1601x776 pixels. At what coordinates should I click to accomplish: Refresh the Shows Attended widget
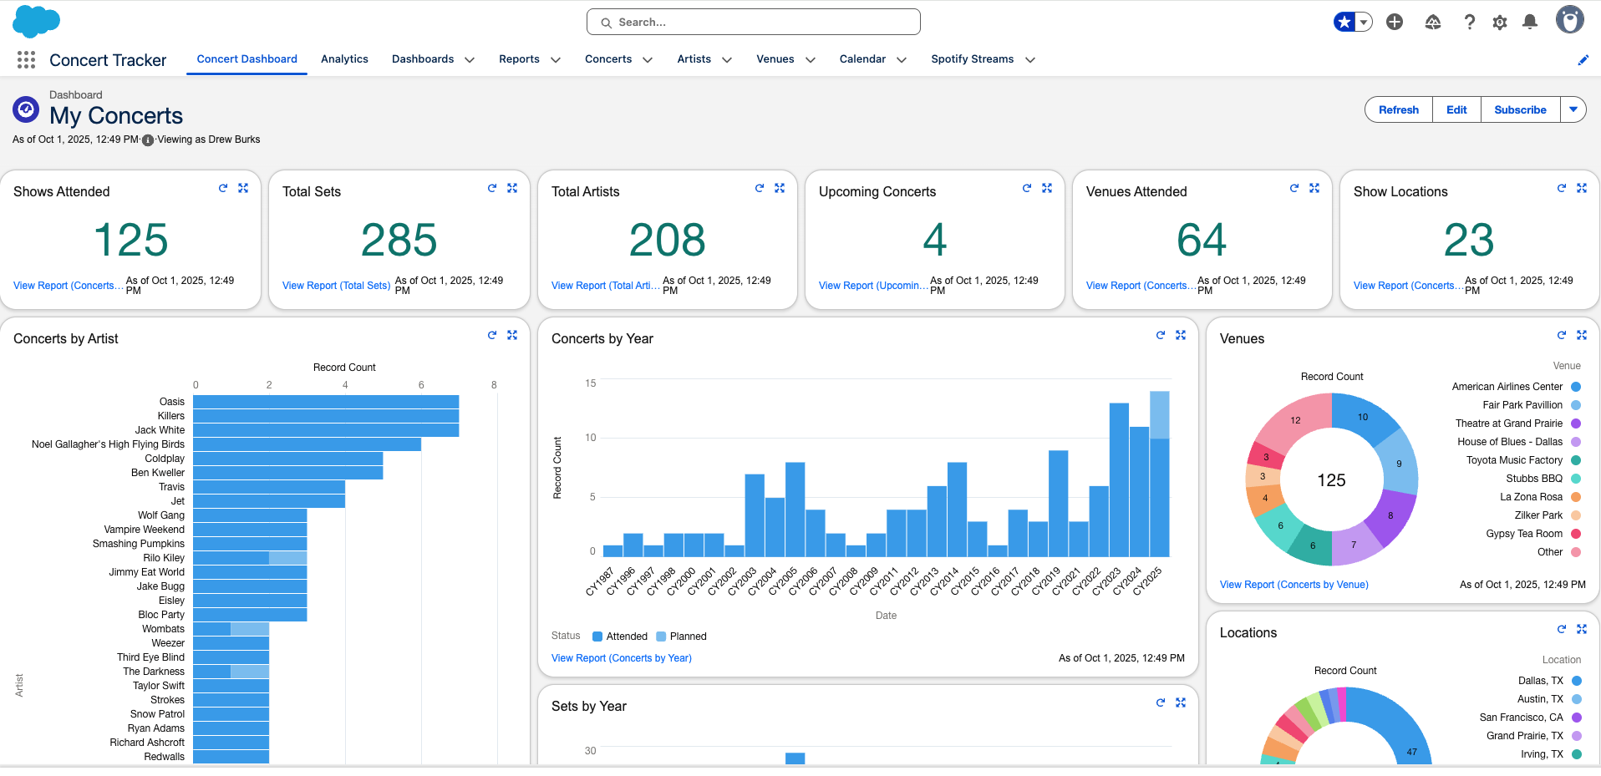click(x=223, y=189)
